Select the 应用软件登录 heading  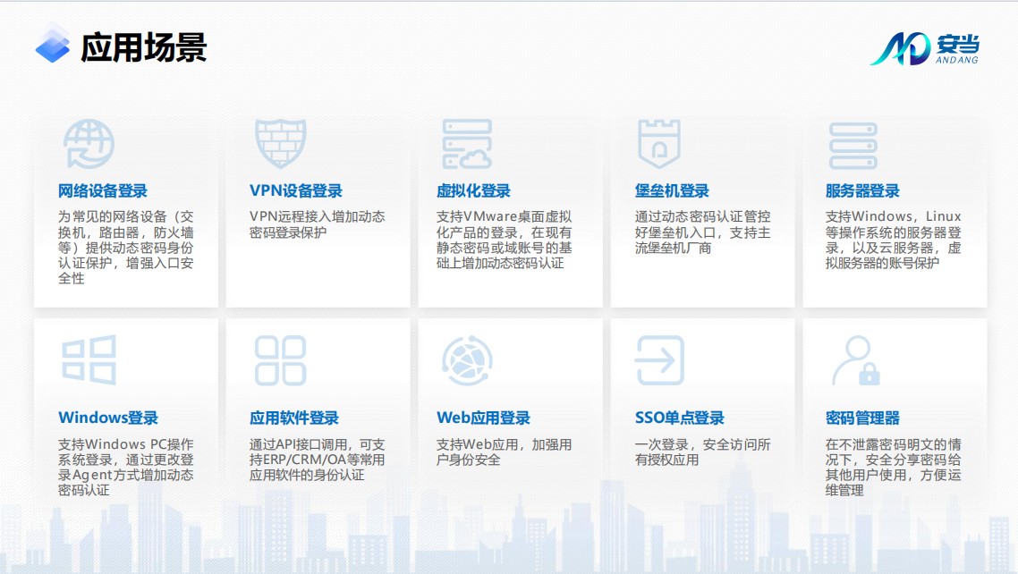[294, 418]
